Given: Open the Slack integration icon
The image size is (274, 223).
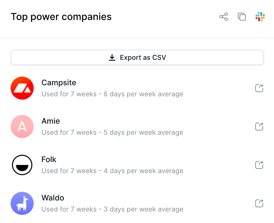Looking at the screenshot, I should [260, 17].
